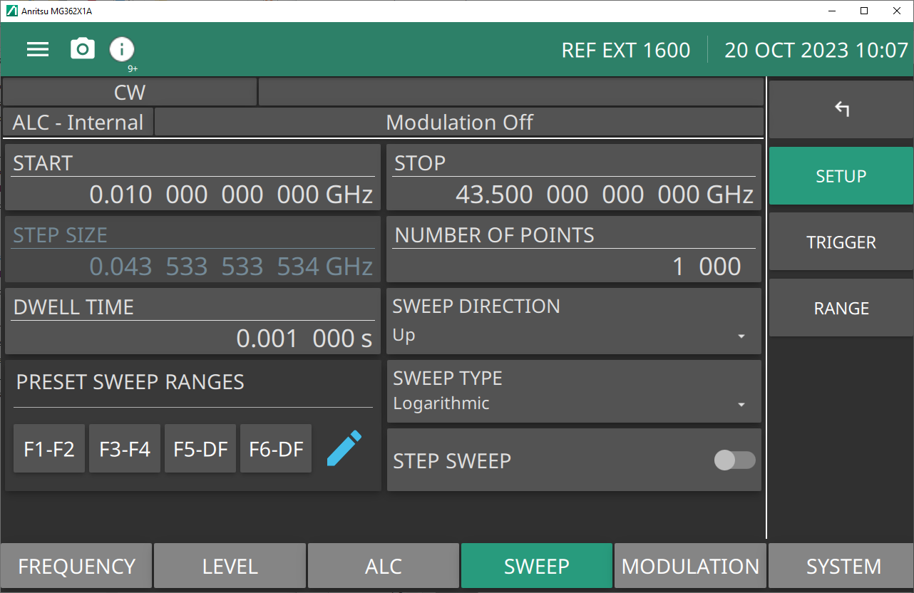Open the hamburger main menu
Image resolution: width=914 pixels, height=593 pixels.
click(38, 49)
